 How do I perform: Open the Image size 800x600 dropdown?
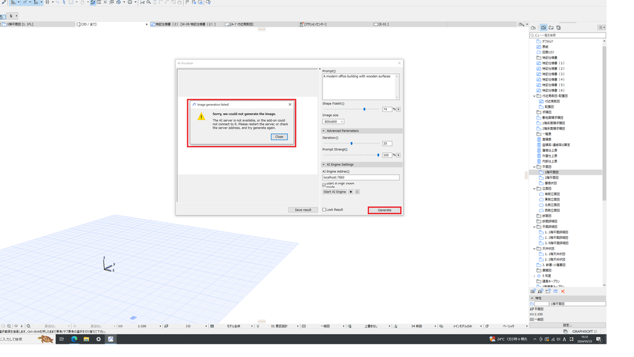333,121
